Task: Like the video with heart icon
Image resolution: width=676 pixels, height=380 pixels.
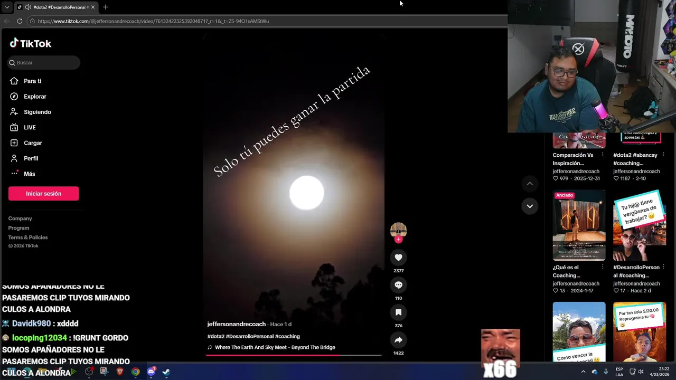Action: [398, 258]
